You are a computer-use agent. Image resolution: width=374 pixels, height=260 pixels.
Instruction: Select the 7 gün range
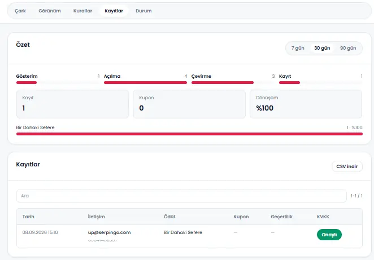pyautogui.click(x=298, y=48)
